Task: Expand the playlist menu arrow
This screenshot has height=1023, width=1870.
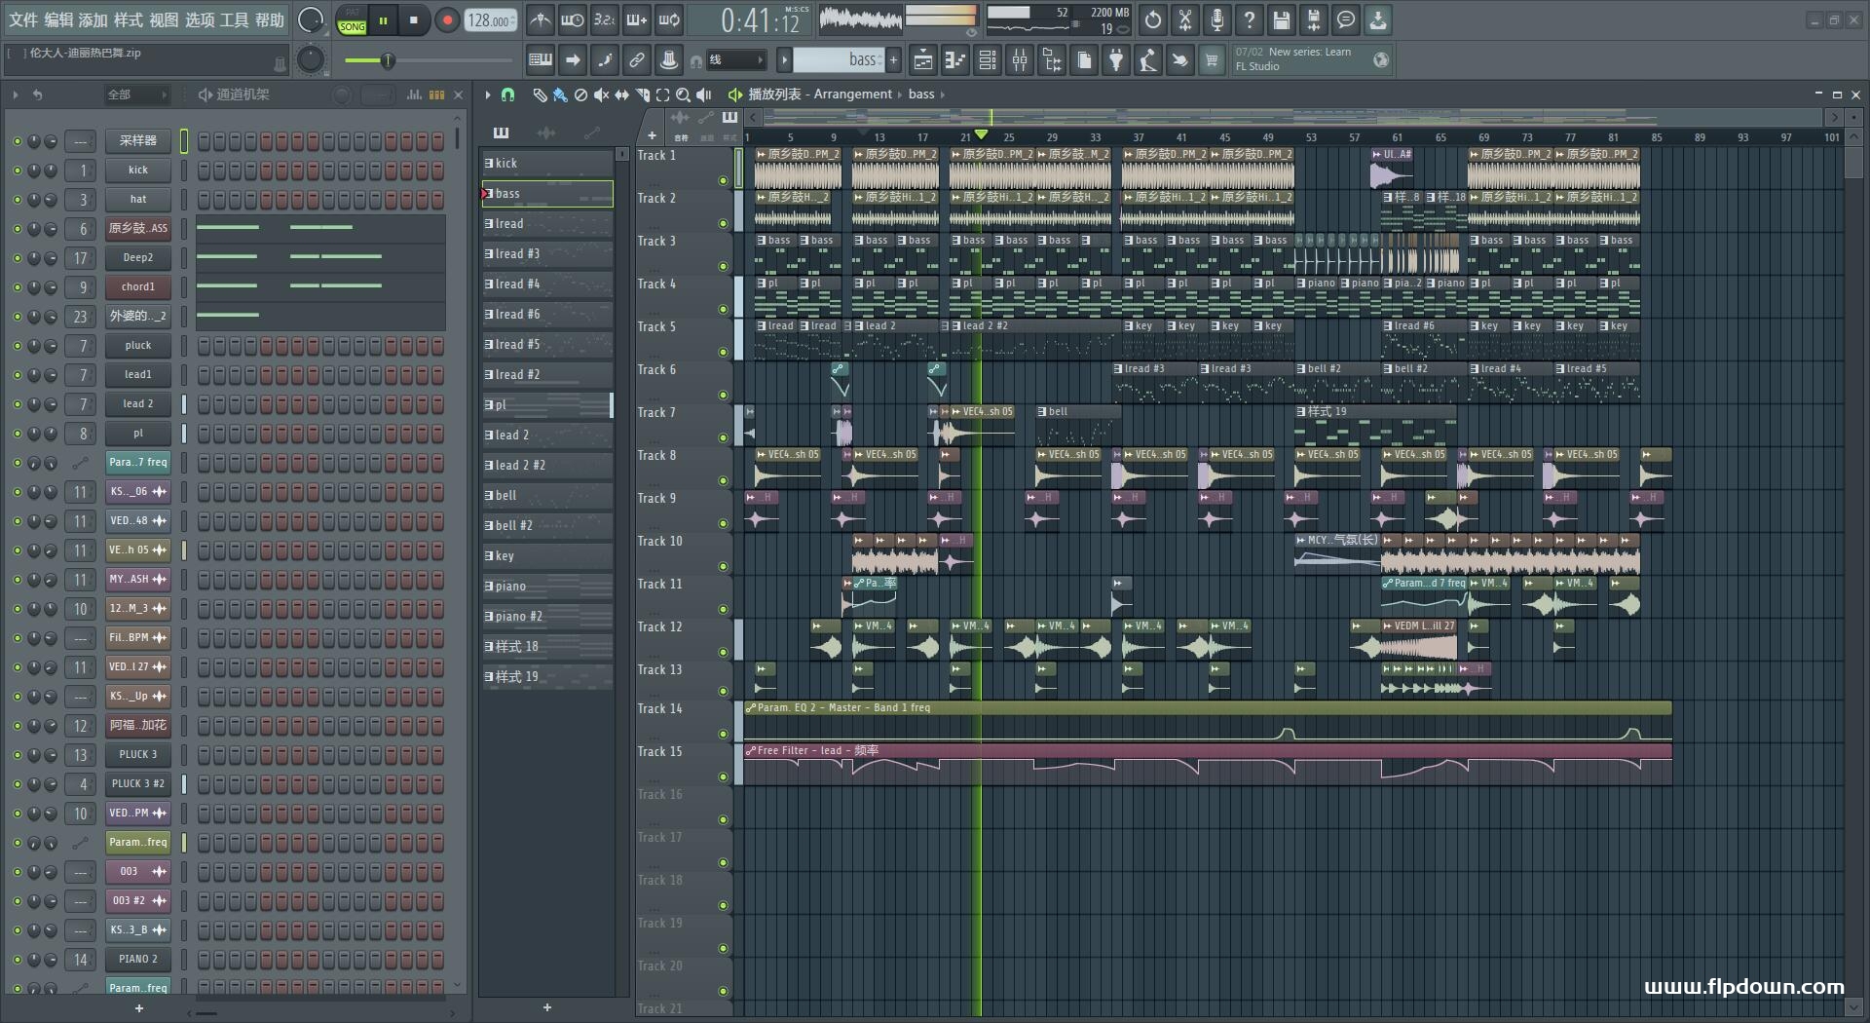Action: pyautogui.click(x=487, y=95)
